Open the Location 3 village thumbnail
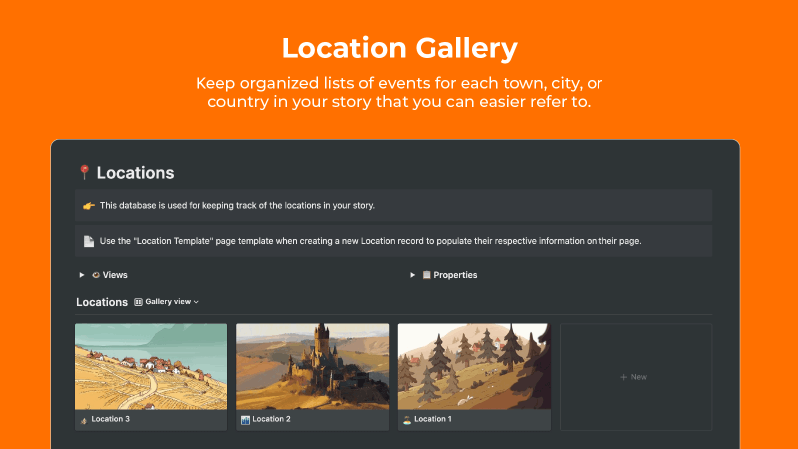798x449 pixels. click(x=151, y=366)
